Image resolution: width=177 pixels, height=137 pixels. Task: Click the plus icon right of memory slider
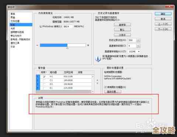88,45
